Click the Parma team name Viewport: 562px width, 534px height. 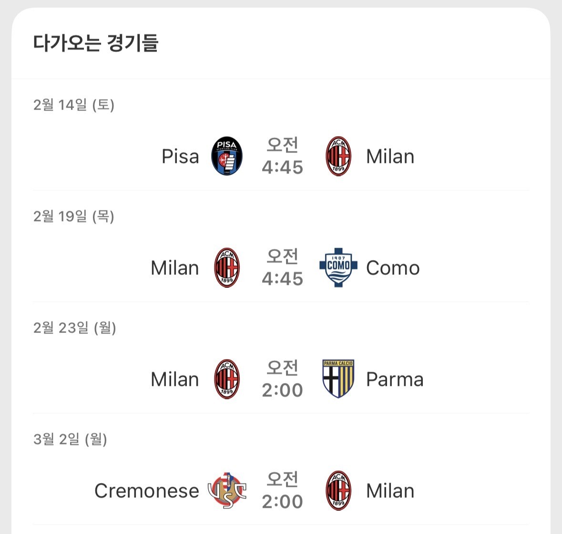(395, 379)
